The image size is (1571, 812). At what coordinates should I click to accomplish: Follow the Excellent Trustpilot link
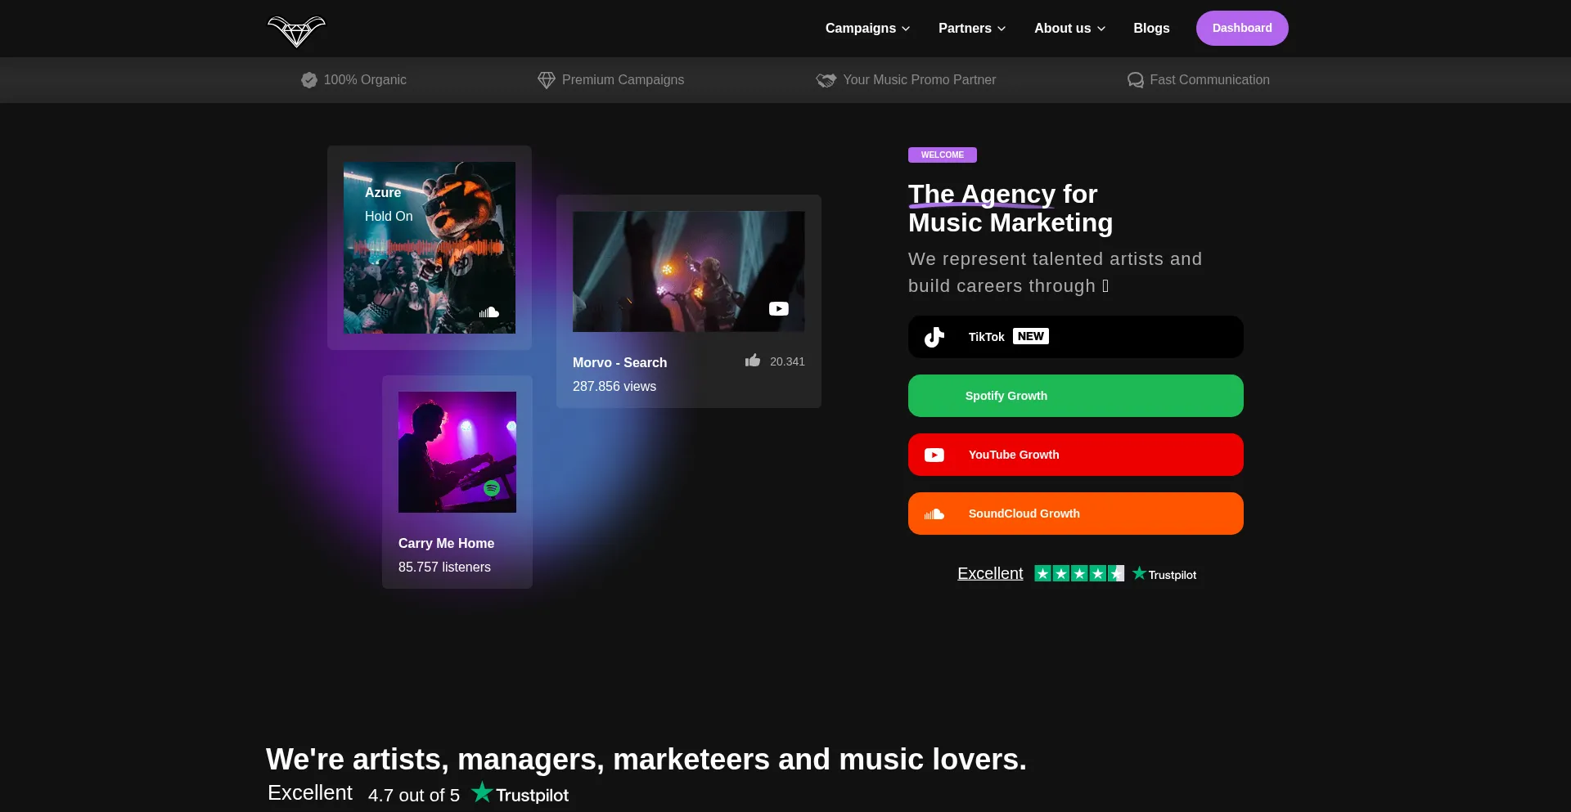pyautogui.click(x=990, y=573)
